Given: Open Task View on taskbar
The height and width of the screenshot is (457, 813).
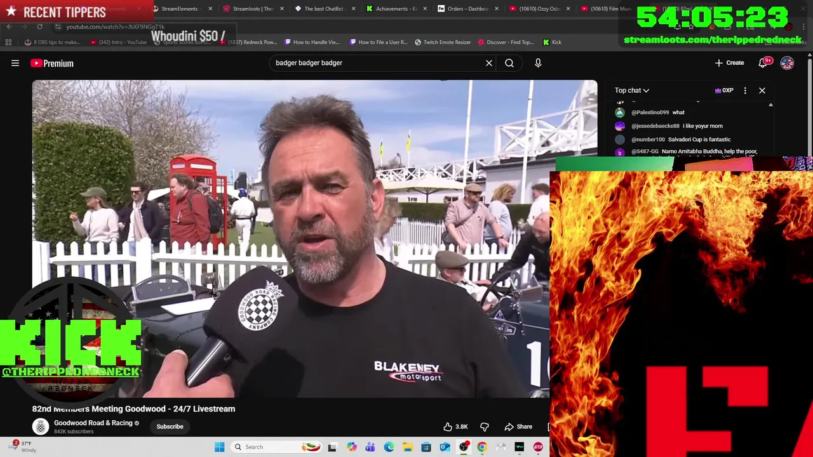Looking at the screenshot, I should point(332,447).
